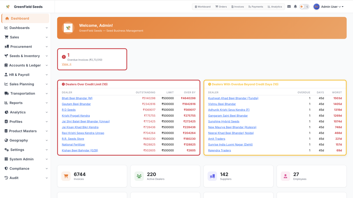The image size is (353, 198).
Task: Click the System Admin server icon
Action: pos(6,159)
